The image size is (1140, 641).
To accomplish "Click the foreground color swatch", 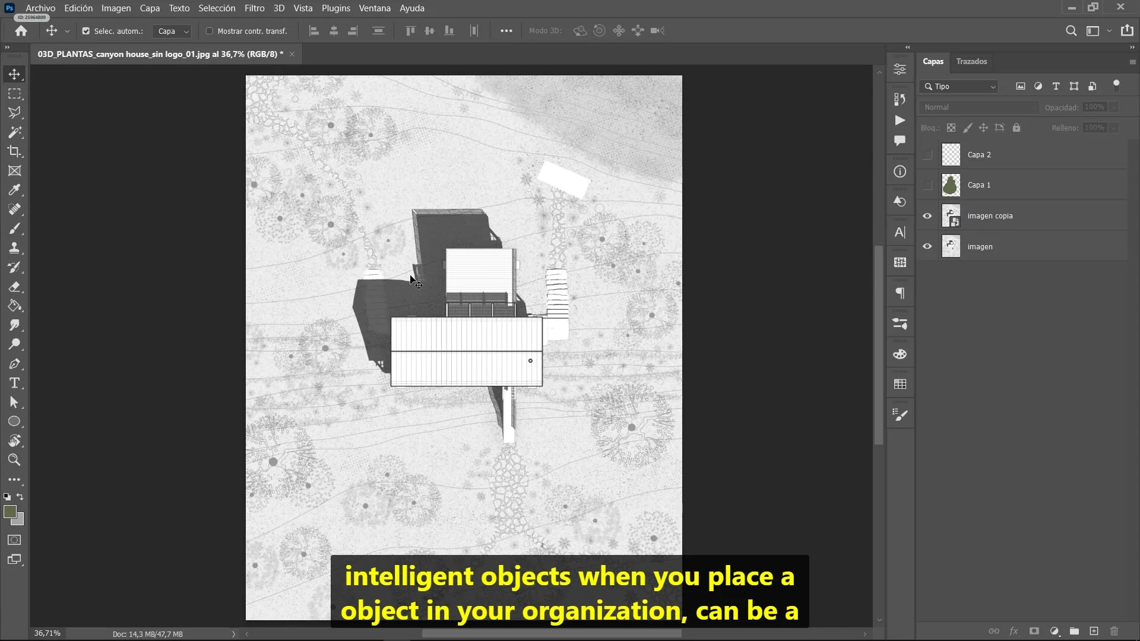I will 9,512.
